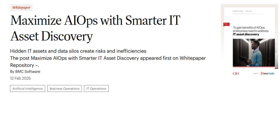The height and width of the screenshot is (131, 280).
Task: Select the Artificial Intelligence tag
Action: point(27,89)
